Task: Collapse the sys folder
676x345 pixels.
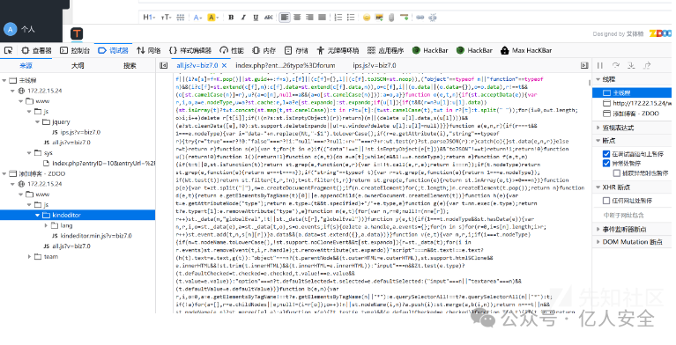Action: 29,153
